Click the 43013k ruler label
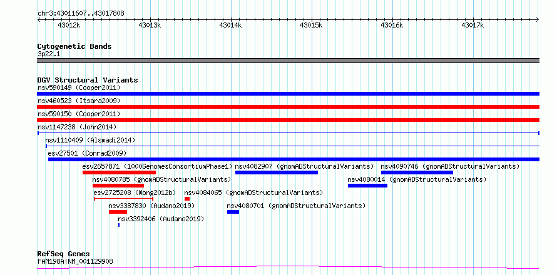 [x=150, y=26]
